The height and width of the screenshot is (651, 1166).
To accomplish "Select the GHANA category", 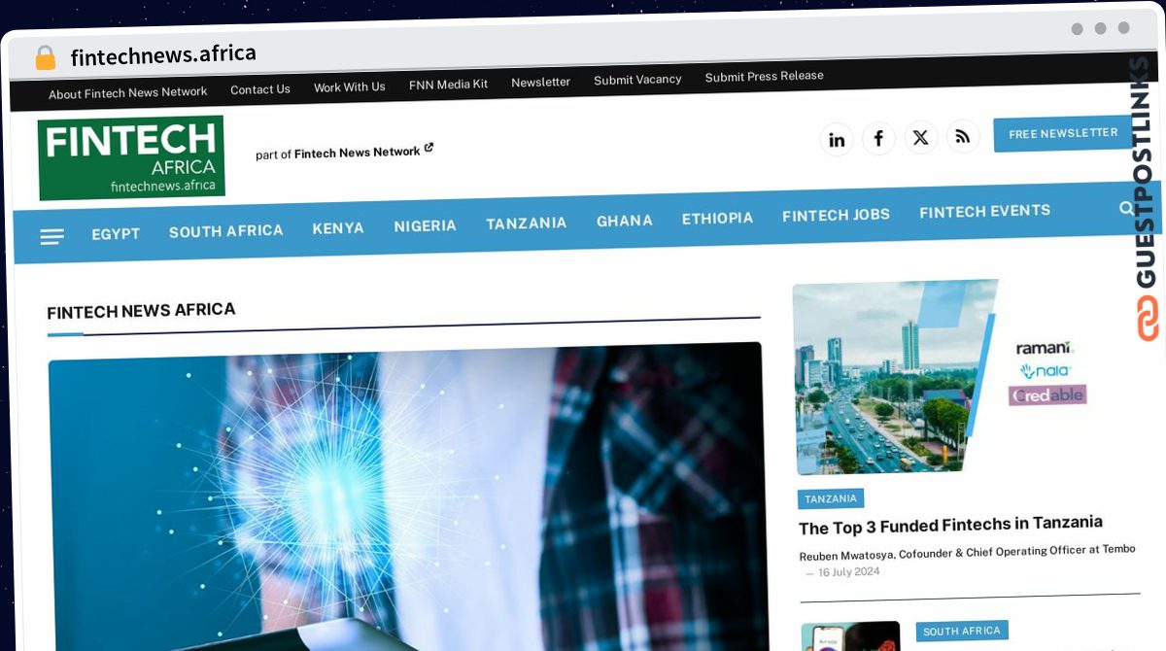I will (x=625, y=221).
